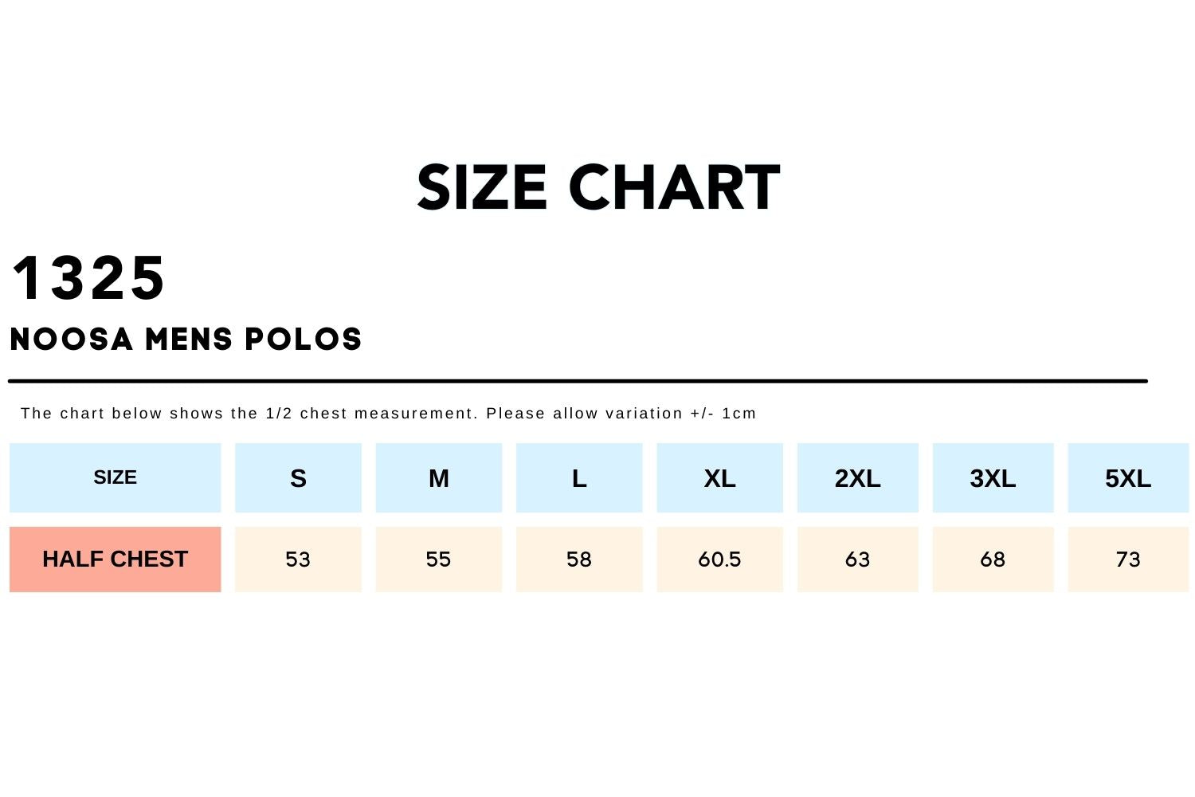Viewport: 1195px width, 797px height.
Task: Select the 2XL size column header
Action: tap(857, 478)
